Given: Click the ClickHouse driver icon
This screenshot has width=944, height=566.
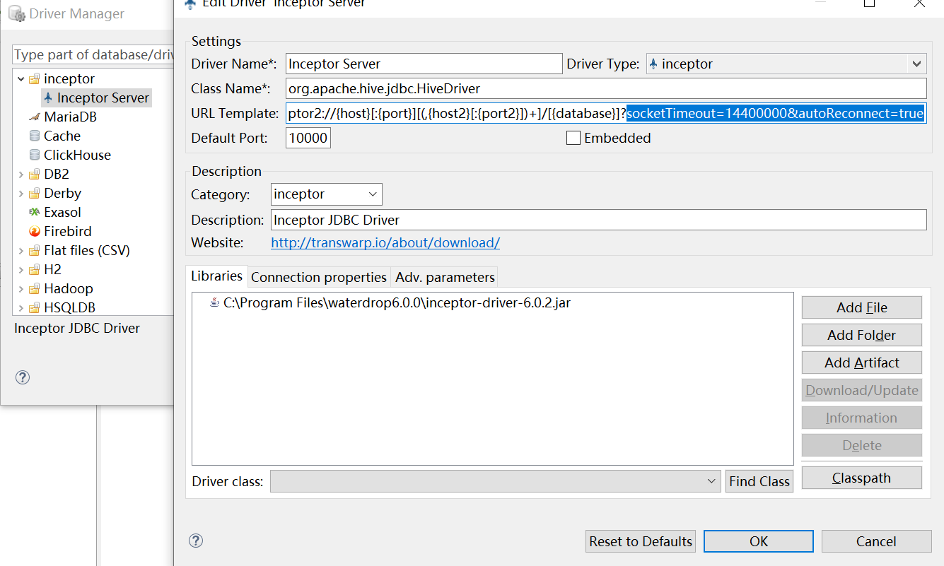Looking at the screenshot, I should pos(34,155).
